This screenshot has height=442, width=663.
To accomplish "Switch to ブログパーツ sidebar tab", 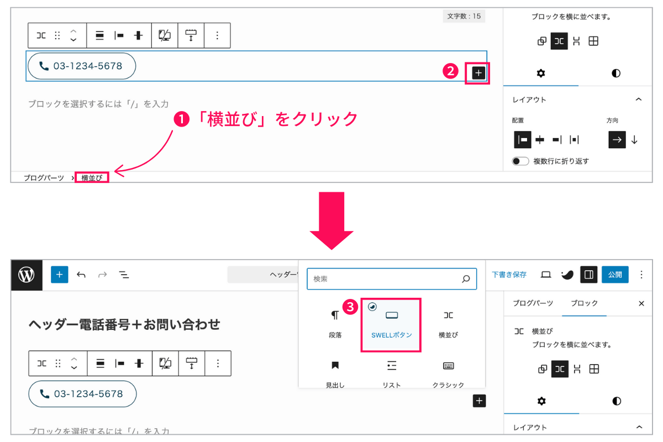I will point(533,303).
